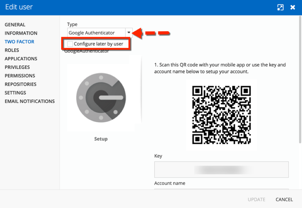
Task: Switch to the Information section
Action: (x=21, y=33)
